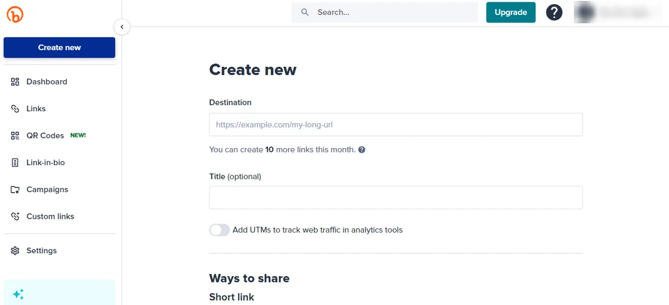The height and width of the screenshot is (305, 669).
Task: Click the Short link subheading
Action: (231, 297)
